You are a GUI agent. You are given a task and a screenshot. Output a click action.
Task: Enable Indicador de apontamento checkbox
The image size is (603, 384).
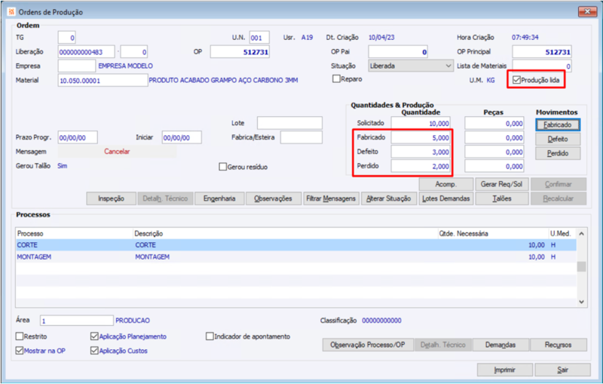tap(210, 336)
